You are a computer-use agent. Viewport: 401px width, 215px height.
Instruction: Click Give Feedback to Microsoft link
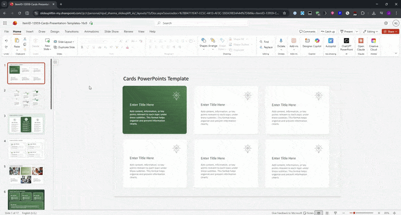click(287, 213)
